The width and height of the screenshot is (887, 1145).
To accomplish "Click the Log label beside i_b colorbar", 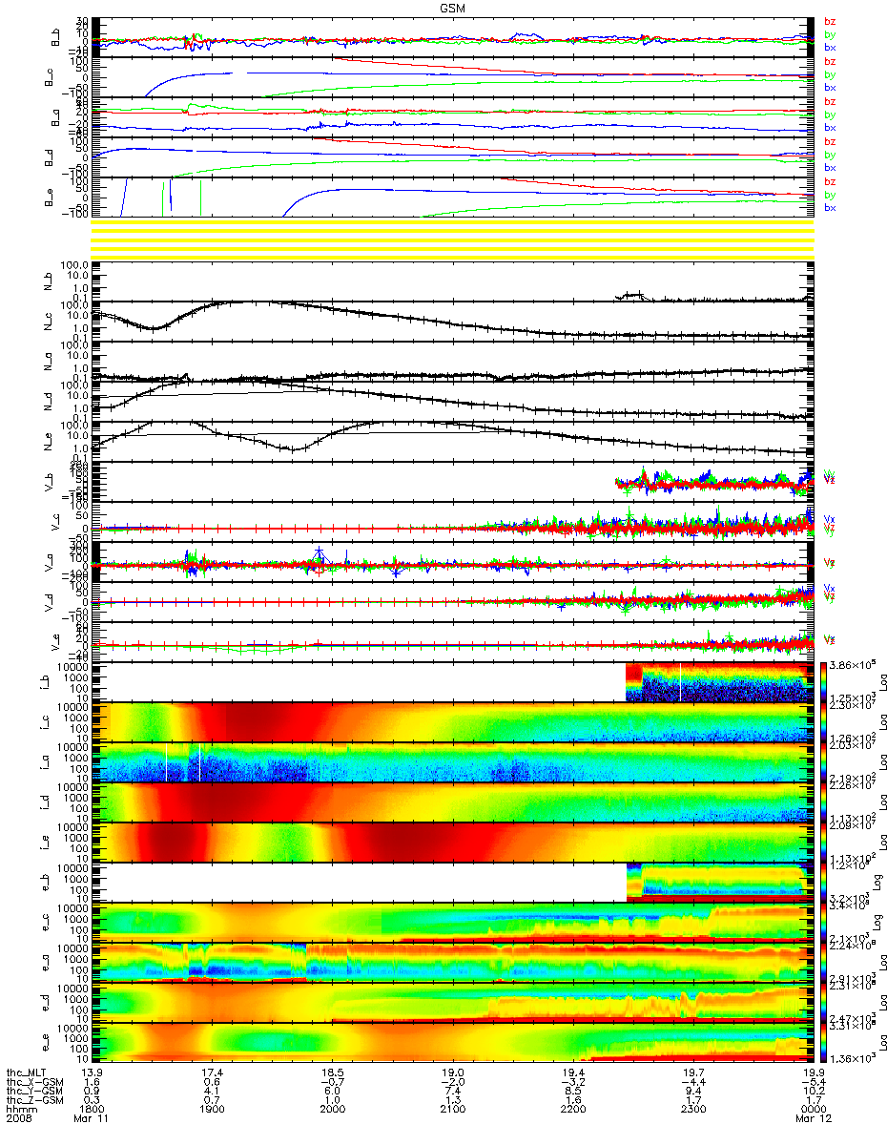I will [x=881, y=683].
